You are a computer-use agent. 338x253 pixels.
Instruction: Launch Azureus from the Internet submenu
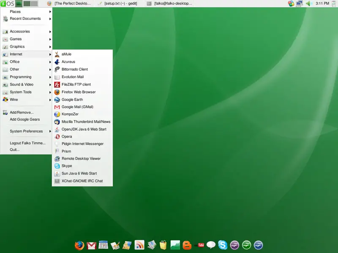pyautogui.click(x=82, y=62)
